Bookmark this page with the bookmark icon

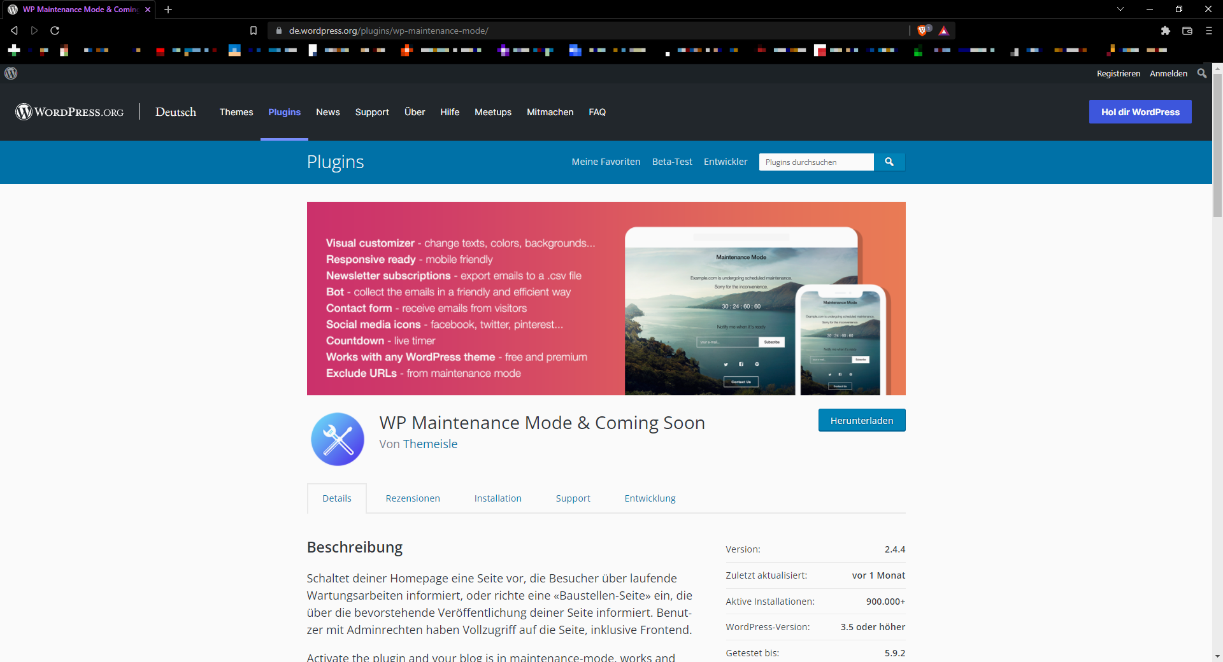254,31
